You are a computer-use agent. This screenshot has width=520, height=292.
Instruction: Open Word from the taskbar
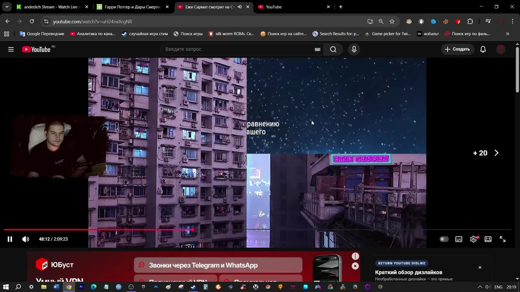click(56, 287)
